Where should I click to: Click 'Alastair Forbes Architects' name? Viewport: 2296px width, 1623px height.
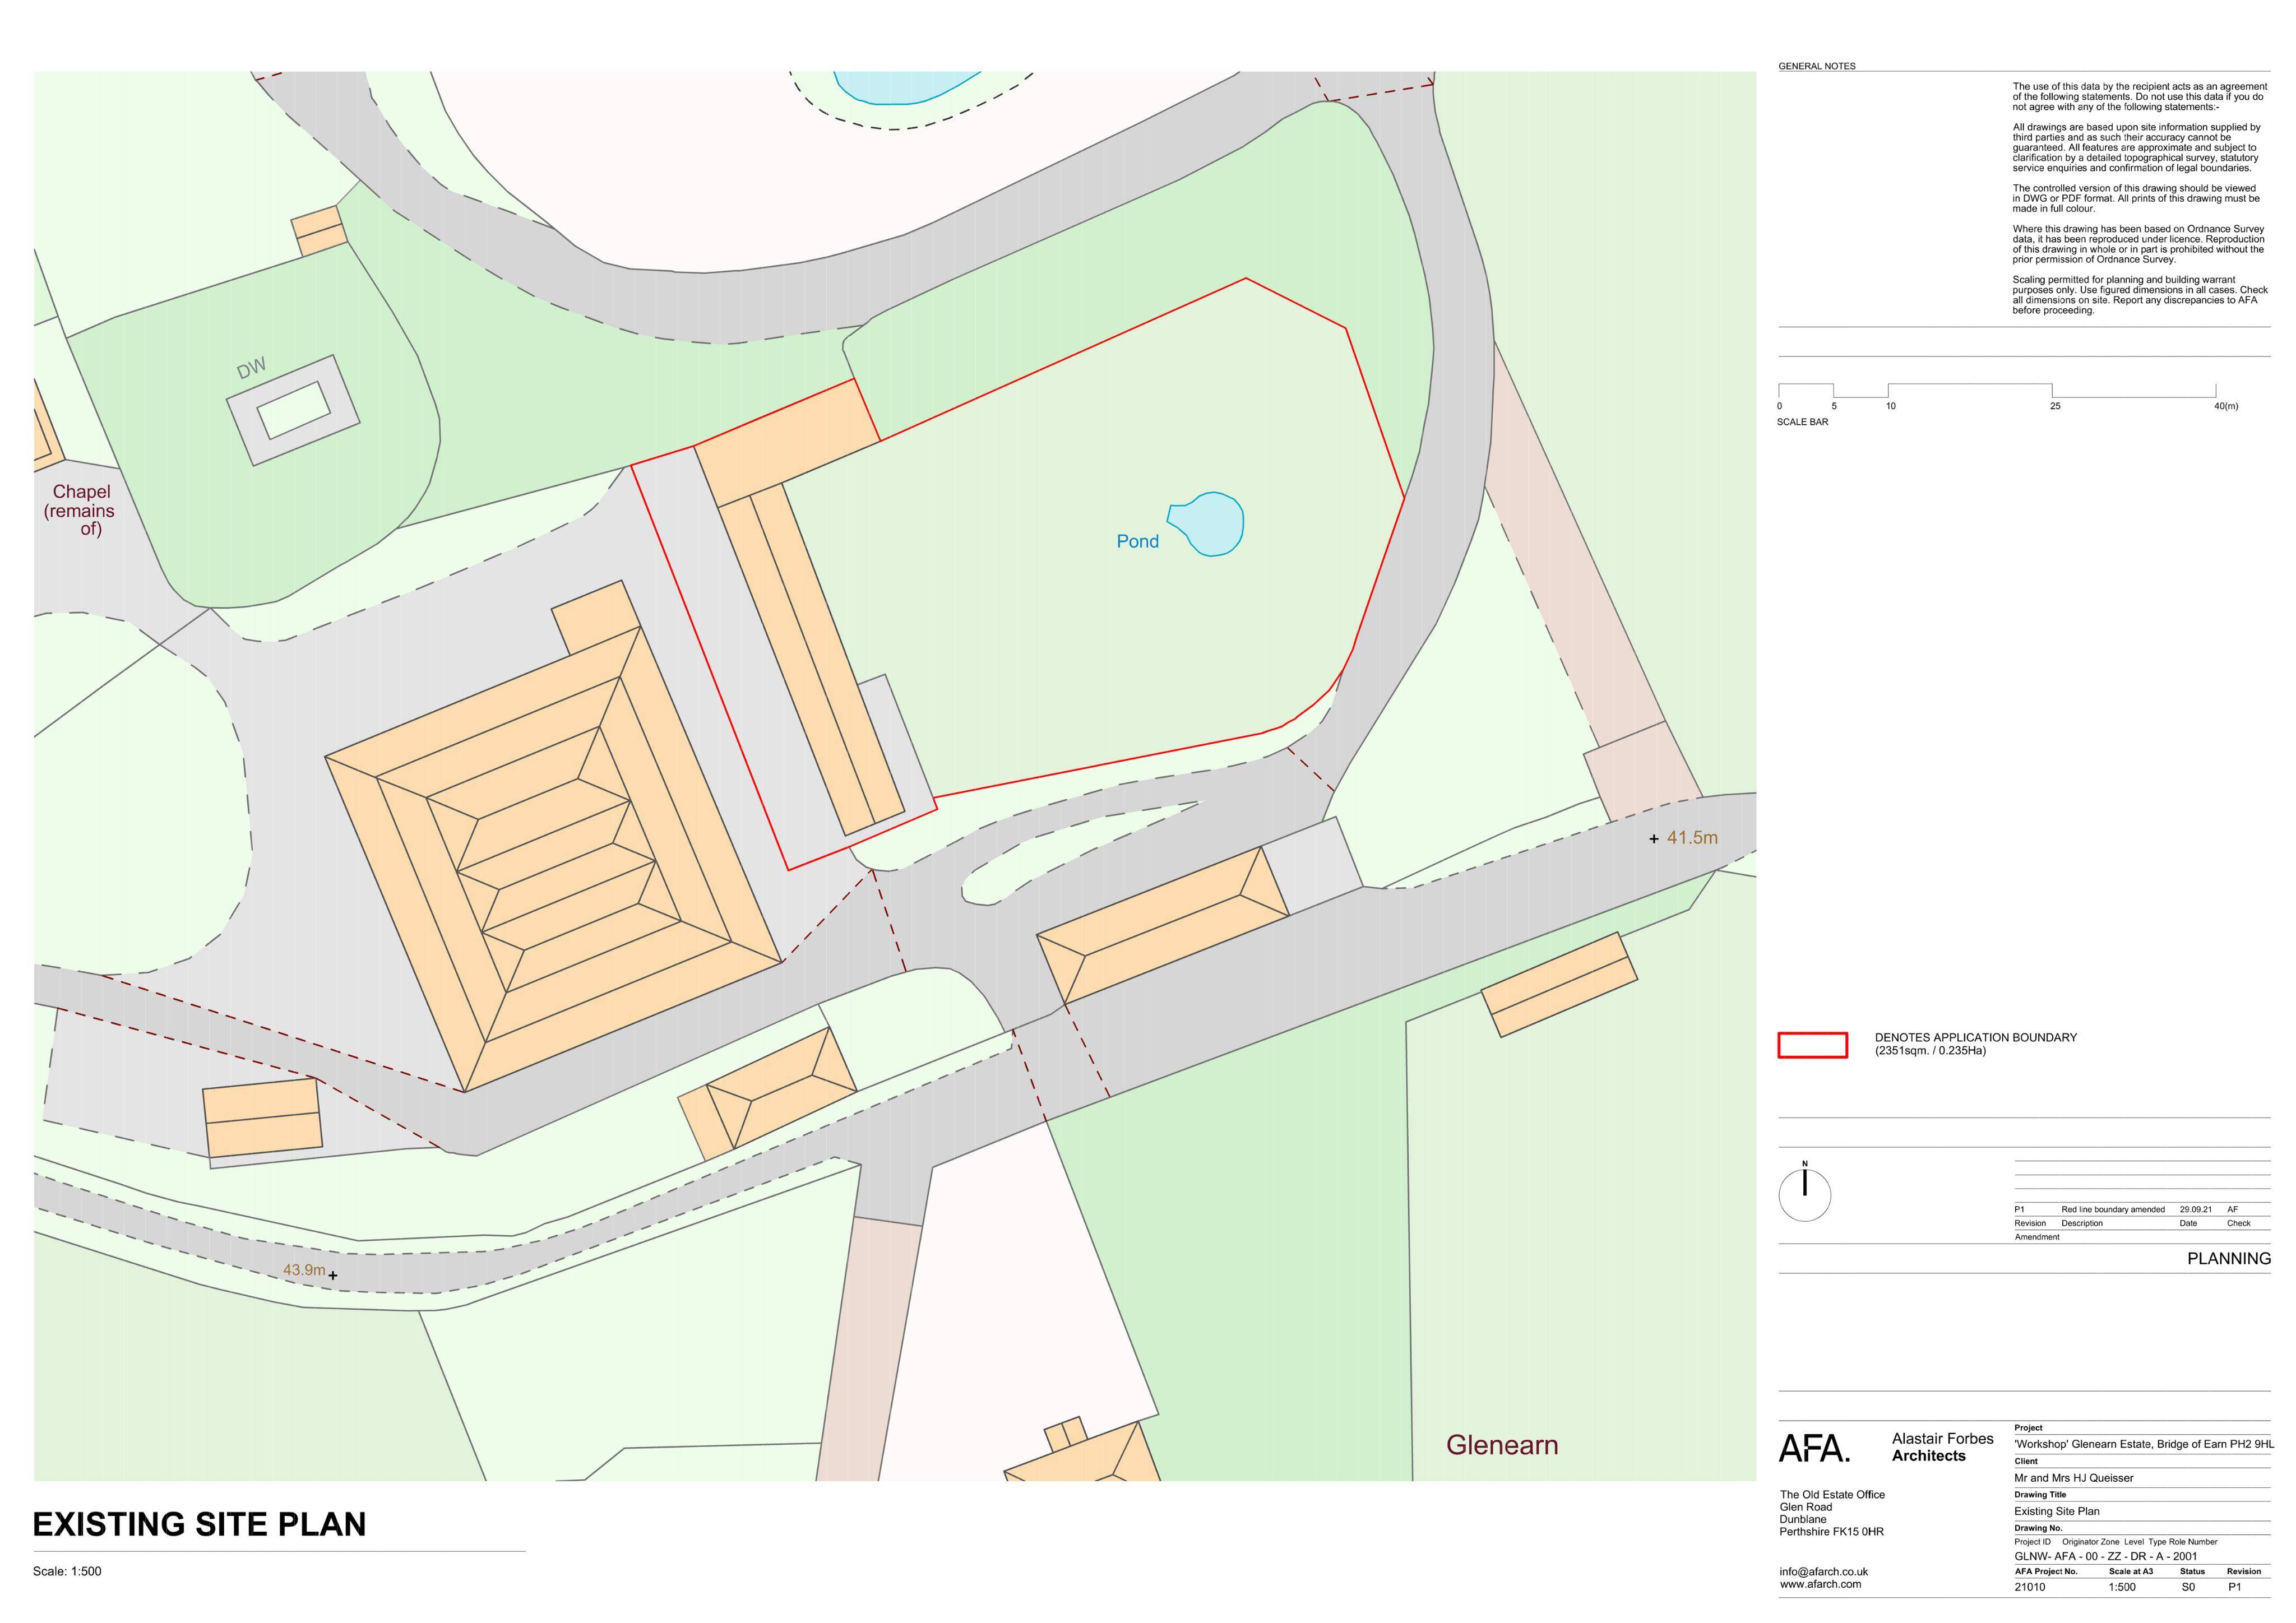pyautogui.click(x=1942, y=1447)
